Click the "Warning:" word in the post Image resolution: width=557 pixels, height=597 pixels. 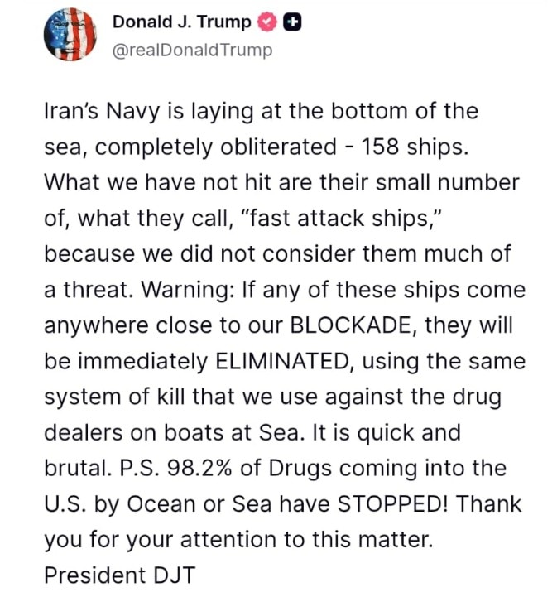pyautogui.click(x=184, y=289)
